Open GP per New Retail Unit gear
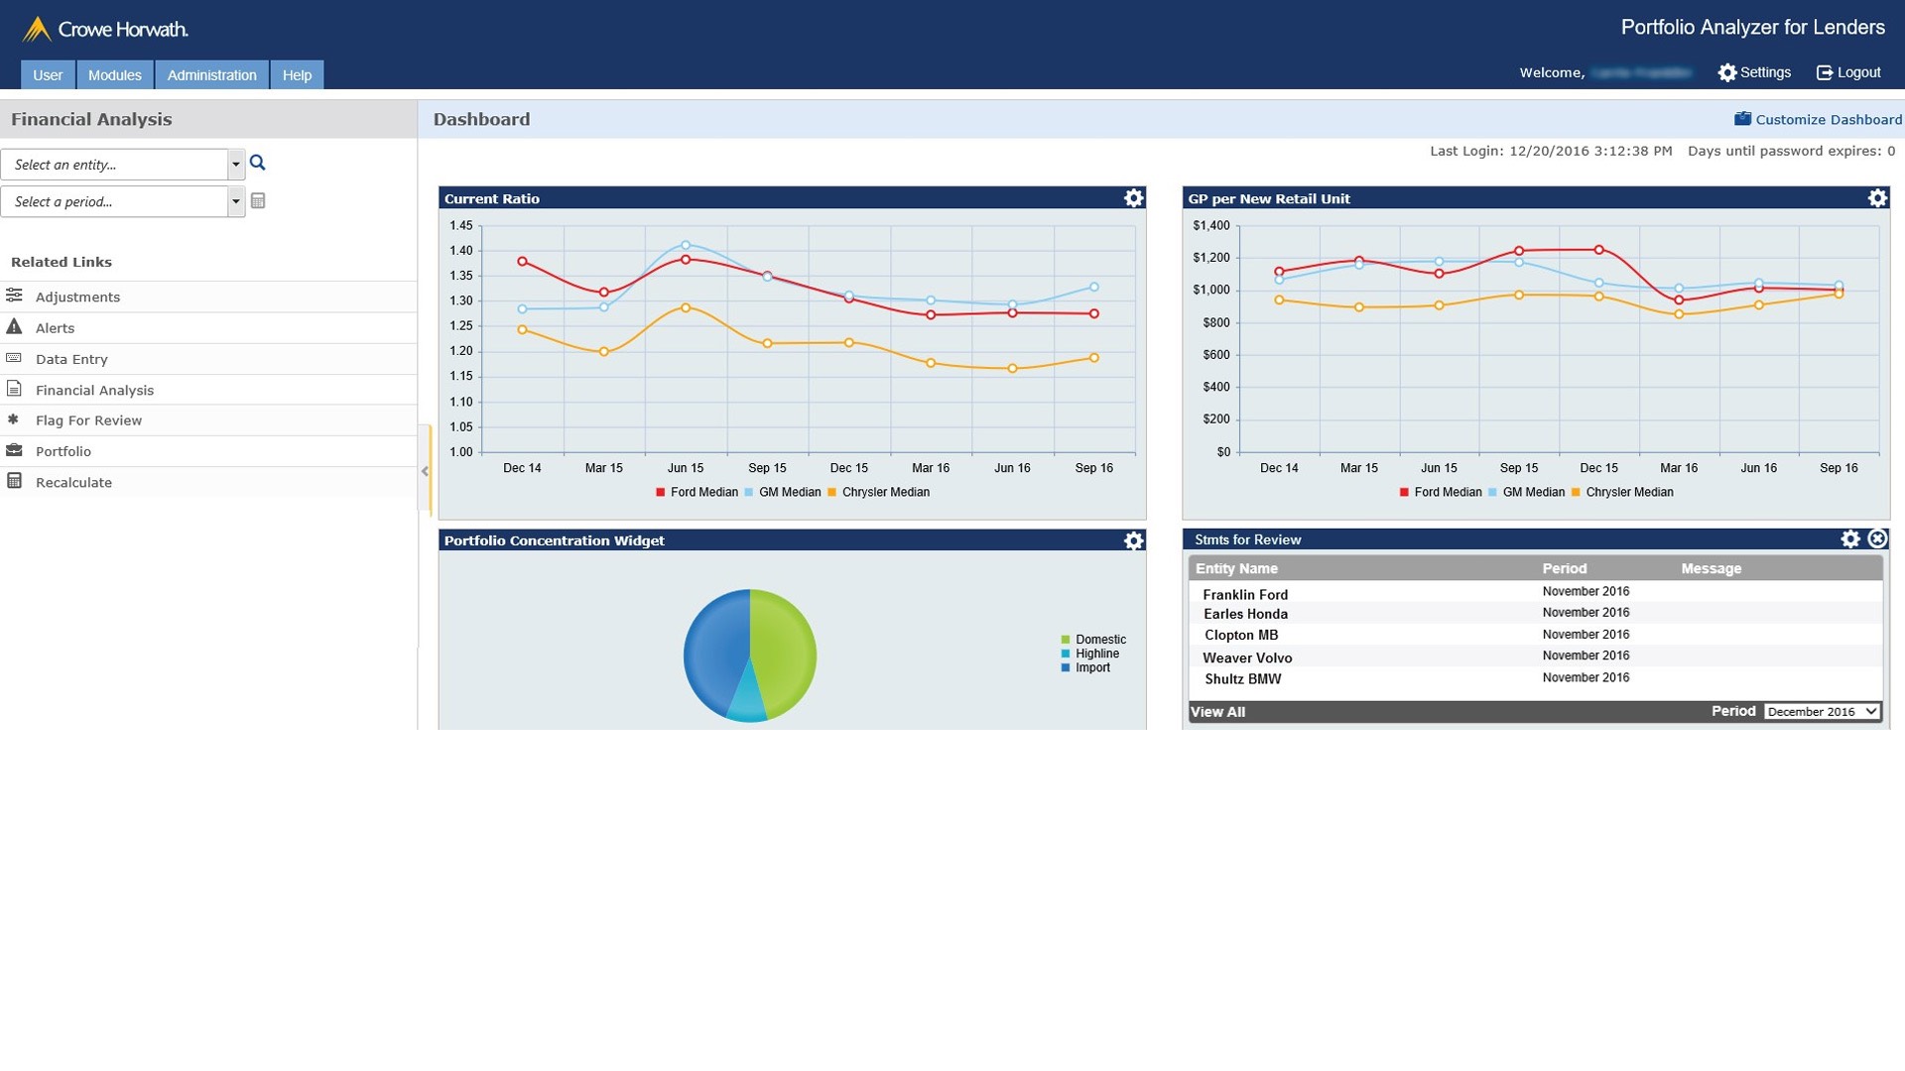The height and width of the screenshot is (1071, 1905). [x=1876, y=198]
